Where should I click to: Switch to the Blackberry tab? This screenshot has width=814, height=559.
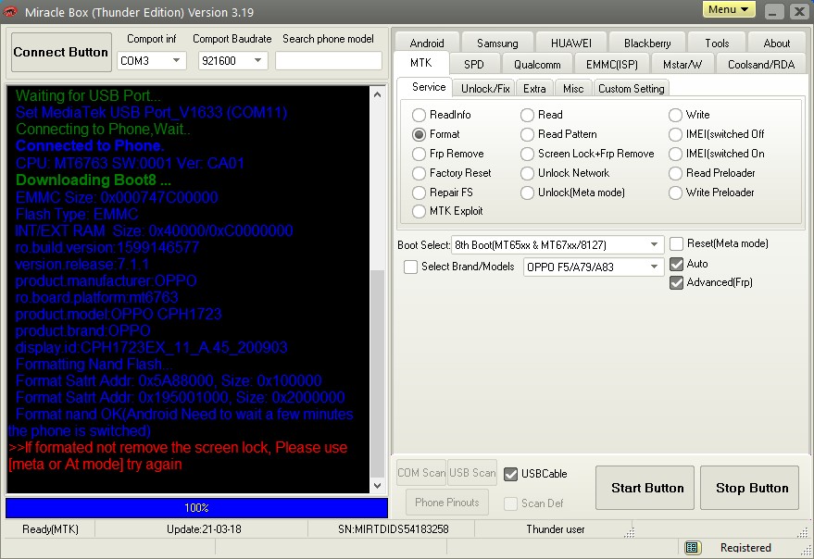[646, 43]
